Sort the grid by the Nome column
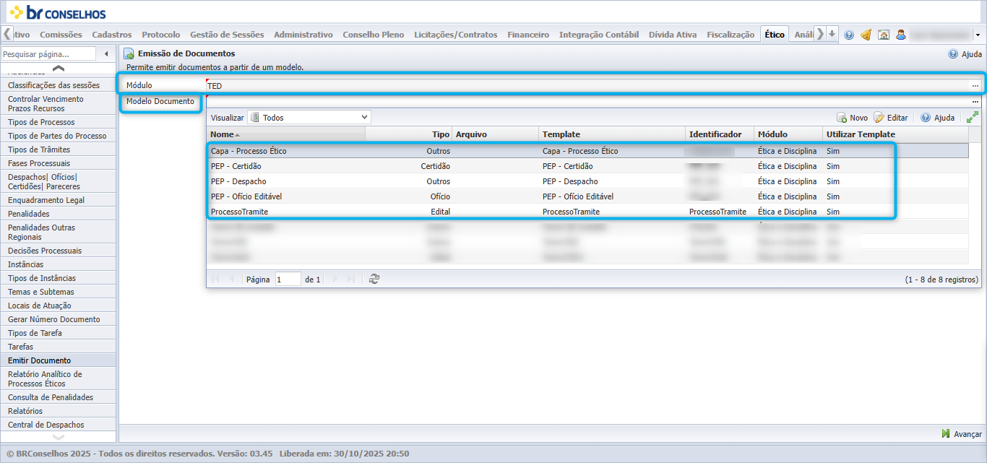Screen dimensions: 987x463 (x=286, y=134)
